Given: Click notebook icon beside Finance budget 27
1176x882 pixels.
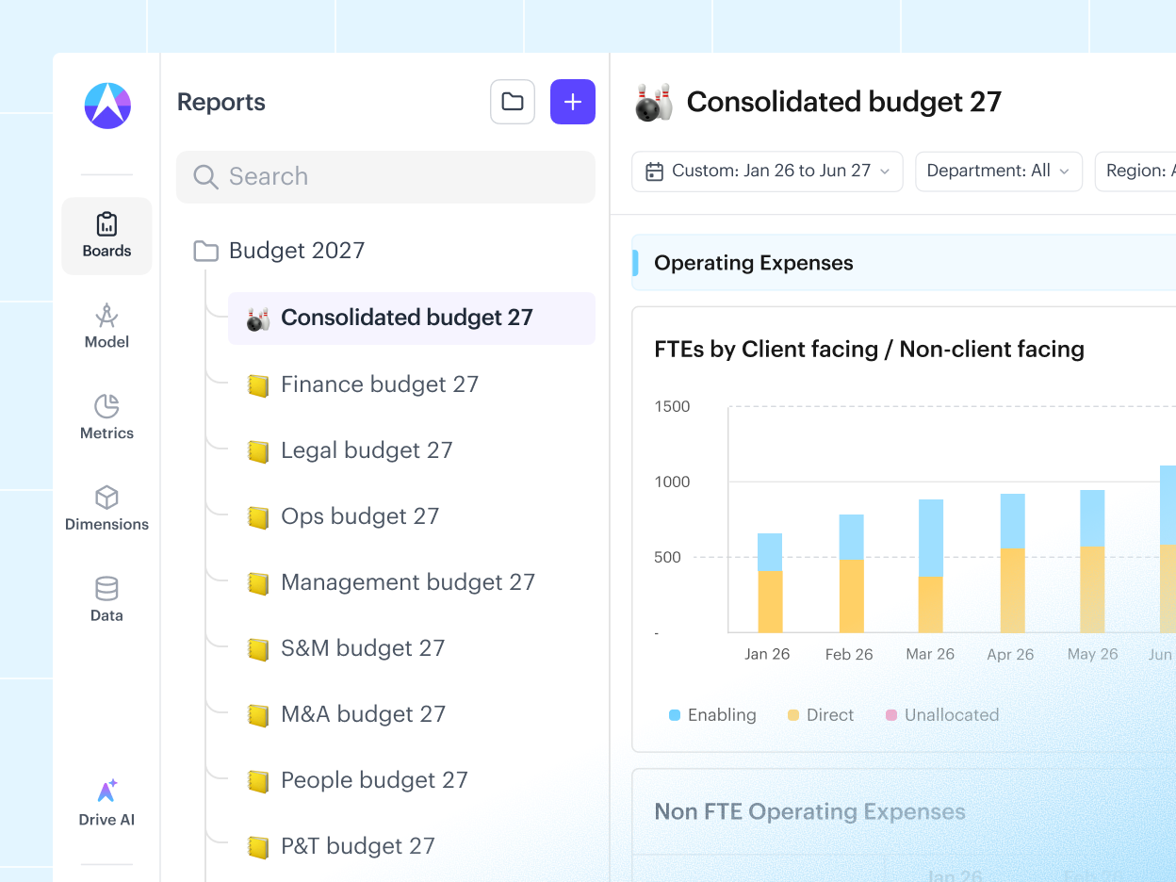Looking at the screenshot, I should pos(258,385).
